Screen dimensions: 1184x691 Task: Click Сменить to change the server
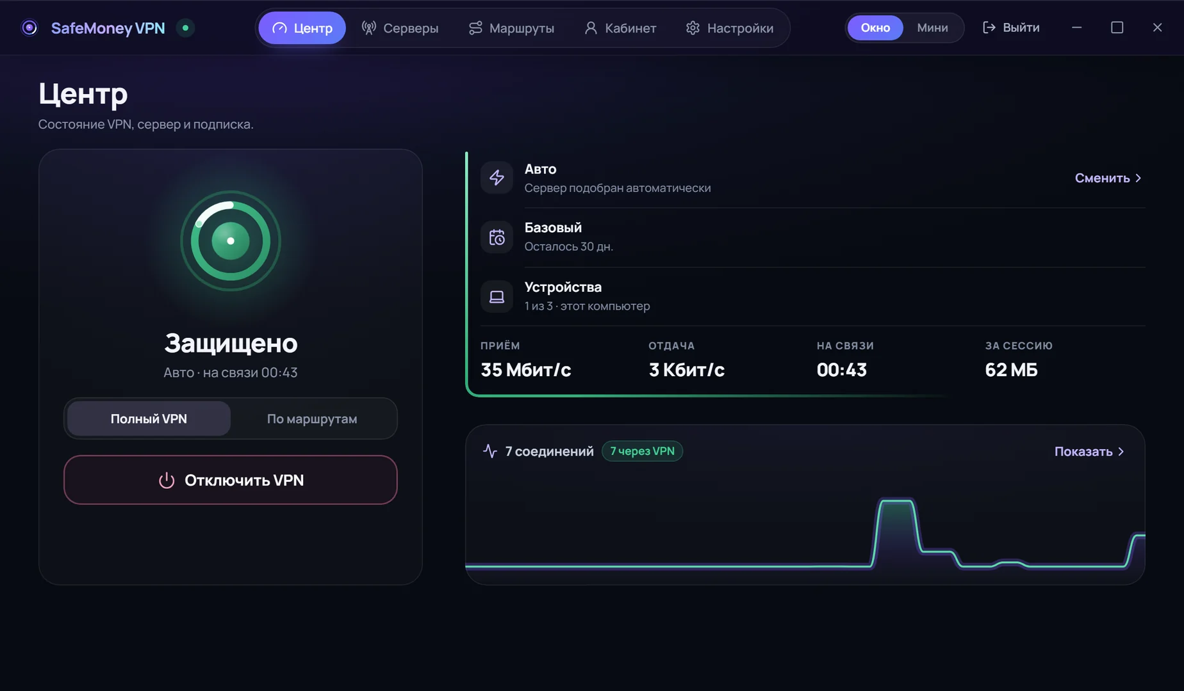click(1108, 178)
